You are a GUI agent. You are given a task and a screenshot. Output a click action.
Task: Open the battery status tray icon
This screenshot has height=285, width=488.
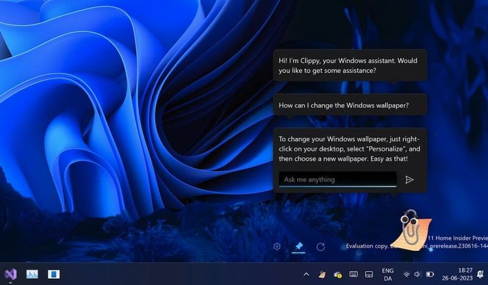click(x=430, y=275)
